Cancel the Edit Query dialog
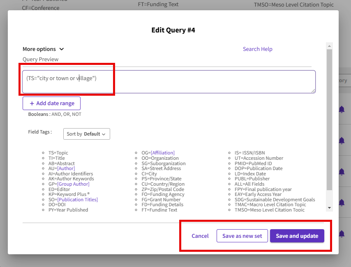This screenshot has height=267, width=351. coord(200,236)
